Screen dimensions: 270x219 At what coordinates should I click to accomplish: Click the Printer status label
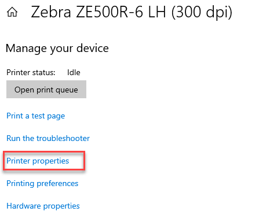tap(31, 72)
